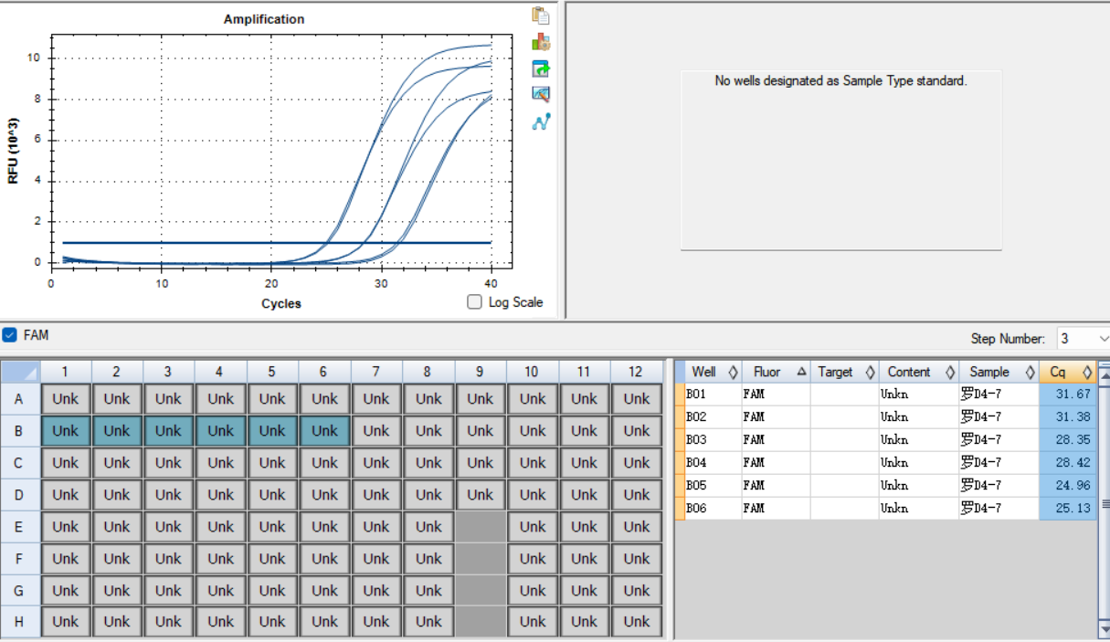Click the Cq value 31.38
This screenshot has height=642, width=1110.
[1067, 417]
